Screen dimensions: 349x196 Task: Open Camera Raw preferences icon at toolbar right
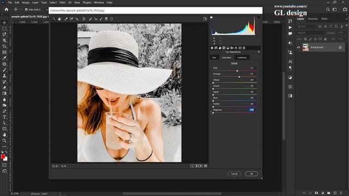coord(205,19)
